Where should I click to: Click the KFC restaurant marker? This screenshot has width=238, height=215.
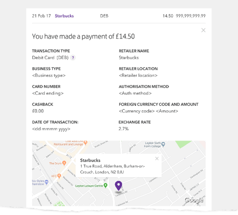59,176
